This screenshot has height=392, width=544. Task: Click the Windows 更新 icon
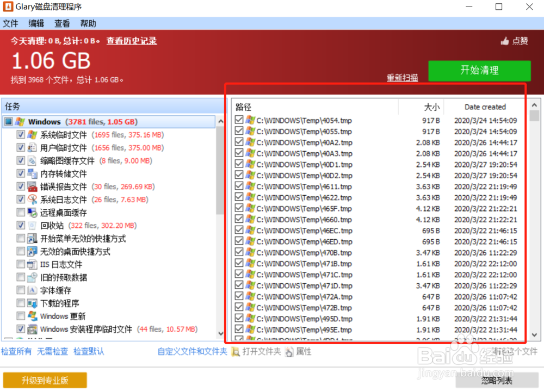[x=32, y=316]
